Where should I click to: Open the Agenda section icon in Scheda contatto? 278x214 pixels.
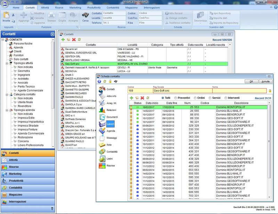(x=102, y=131)
